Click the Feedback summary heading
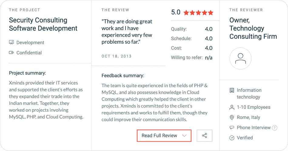This screenshot has width=288, height=151. pos(123,75)
